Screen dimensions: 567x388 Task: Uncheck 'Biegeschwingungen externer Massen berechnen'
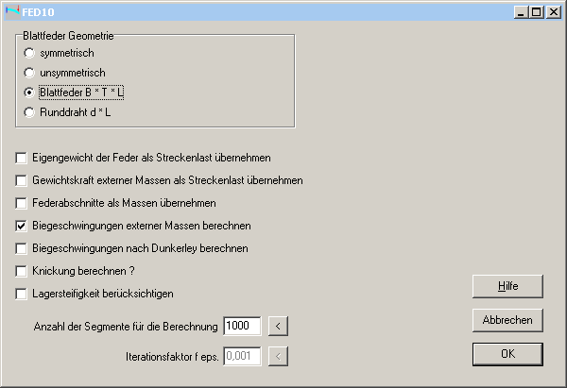click(x=22, y=227)
